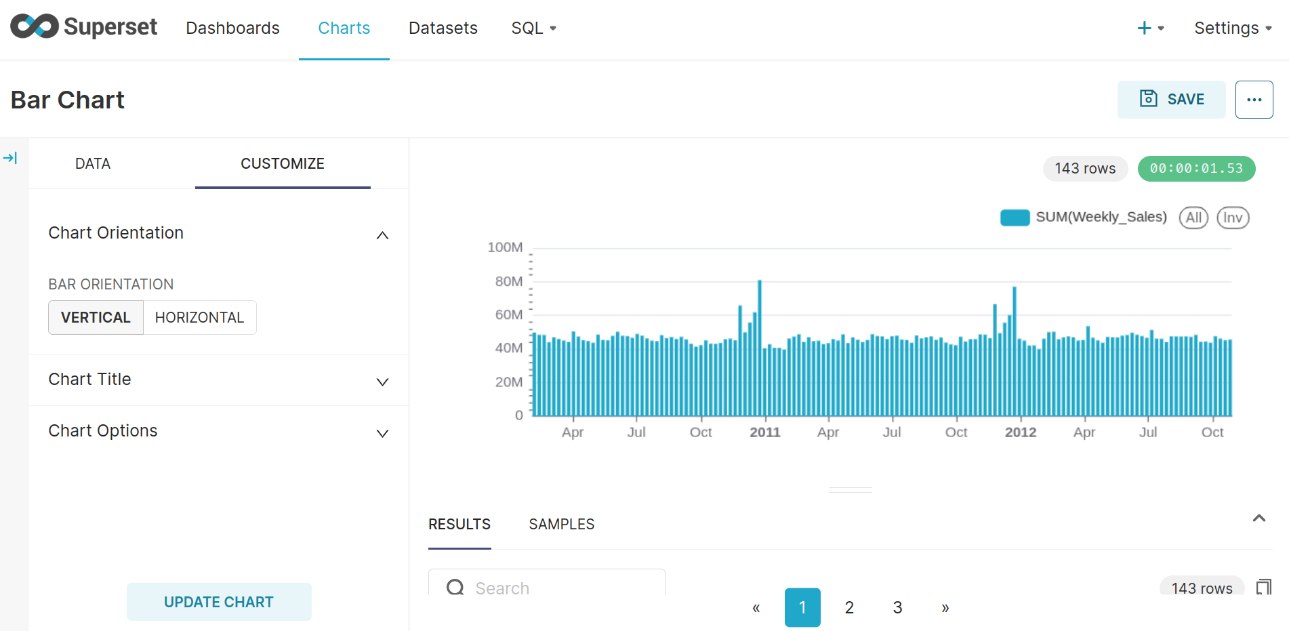Screen dimensions: 1289x631
Task: Switch to the DATA tab
Action: point(93,163)
